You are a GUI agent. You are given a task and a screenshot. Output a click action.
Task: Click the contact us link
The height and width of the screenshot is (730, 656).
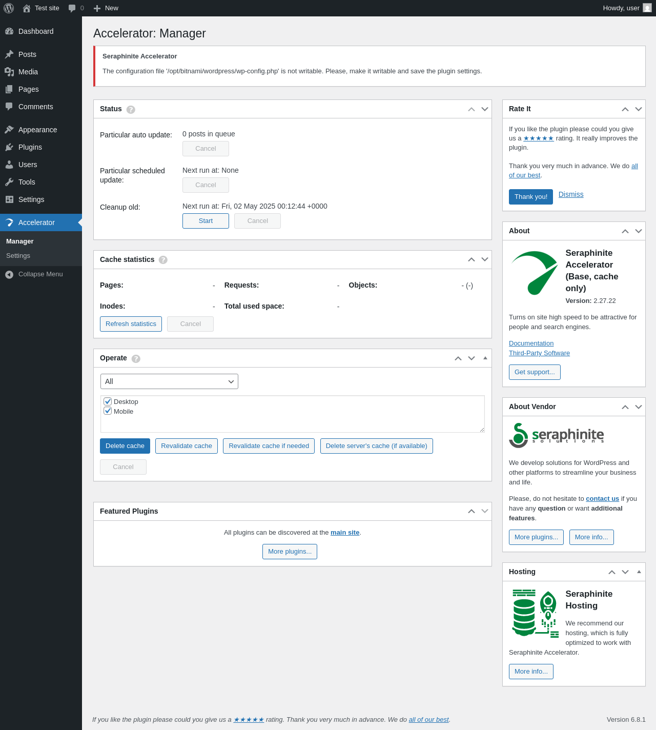[x=602, y=499]
